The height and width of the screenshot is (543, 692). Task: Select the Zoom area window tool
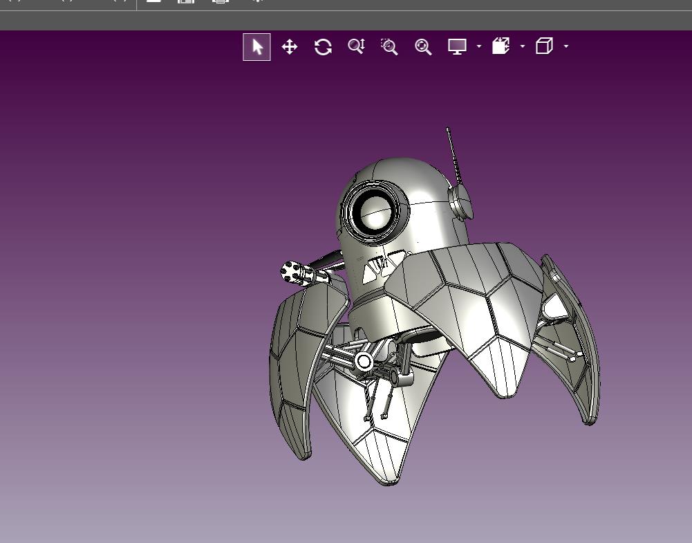coord(389,47)
